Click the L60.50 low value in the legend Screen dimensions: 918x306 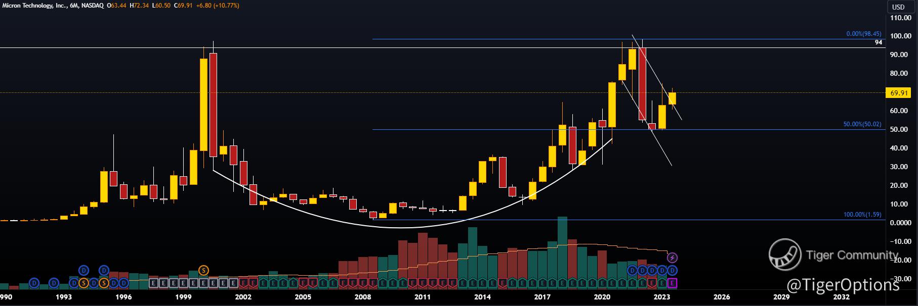pos(162,6)
